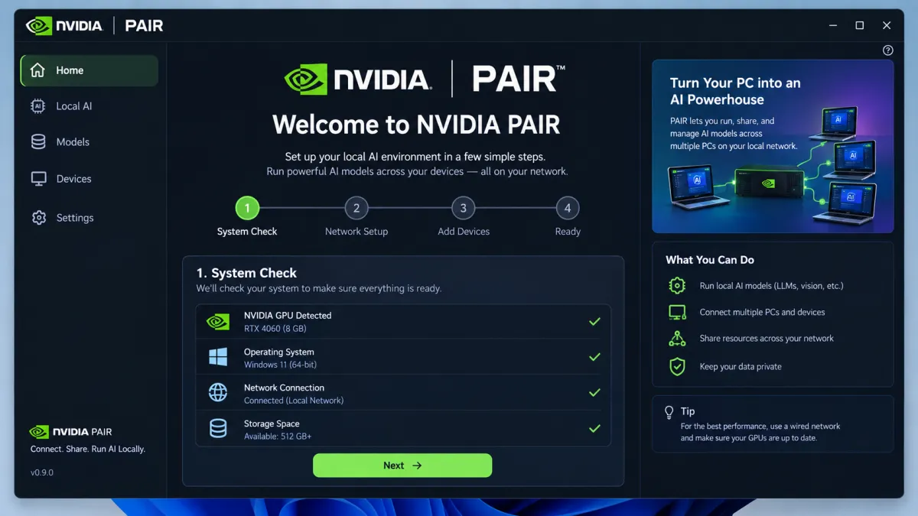Screen dimensions: 918x516
Task: Click 'Connected (Local Network)' text
Action: (x=294, y=401)
